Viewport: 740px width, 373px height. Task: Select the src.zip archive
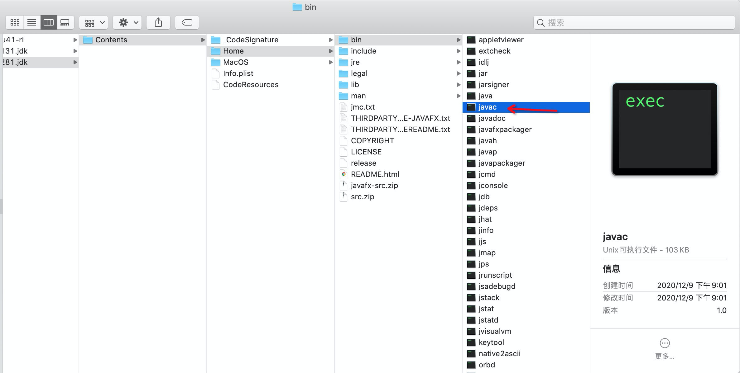362,197
